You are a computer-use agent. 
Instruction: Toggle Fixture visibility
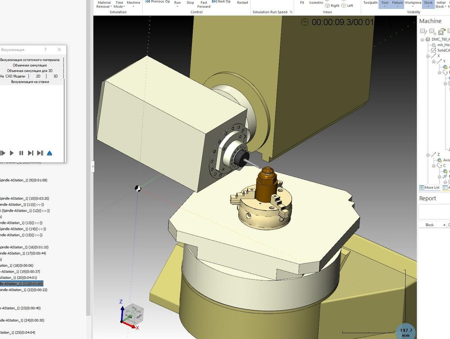397,3
